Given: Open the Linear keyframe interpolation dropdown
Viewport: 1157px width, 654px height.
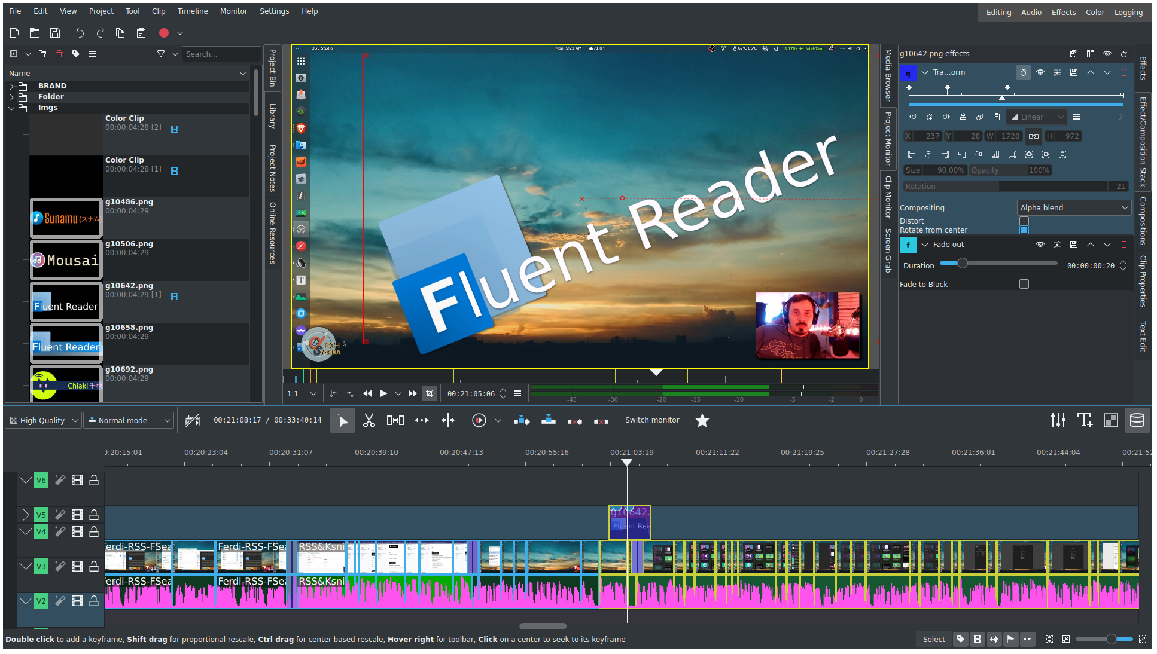Looking at the screenshot, I should [1038, 117].
